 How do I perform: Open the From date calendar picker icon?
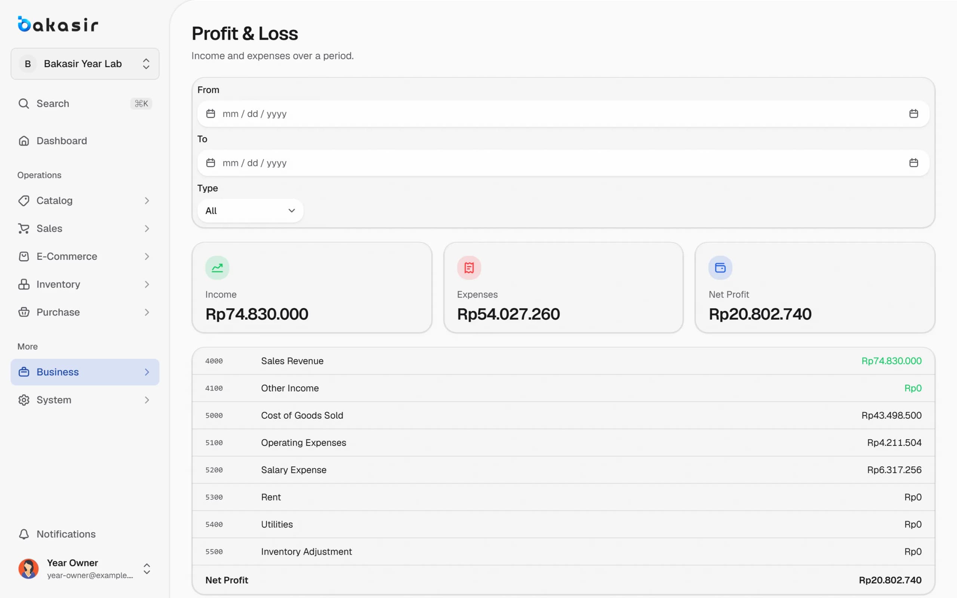click(x=914, y=114)
